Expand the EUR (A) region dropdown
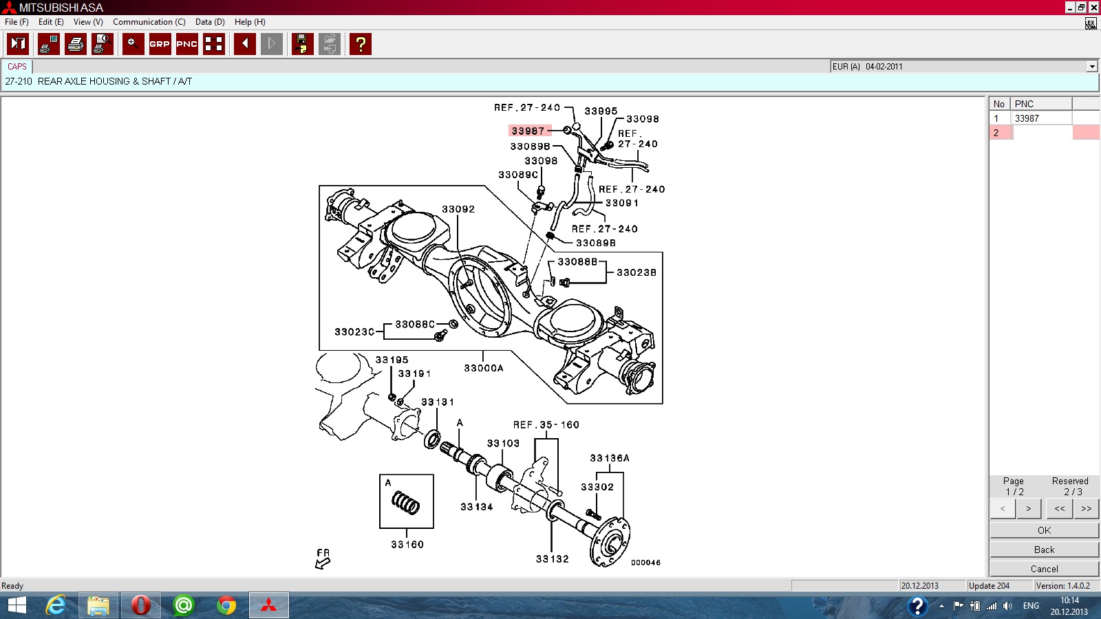The image size is (1101, 619). (x=1091, y=67)
